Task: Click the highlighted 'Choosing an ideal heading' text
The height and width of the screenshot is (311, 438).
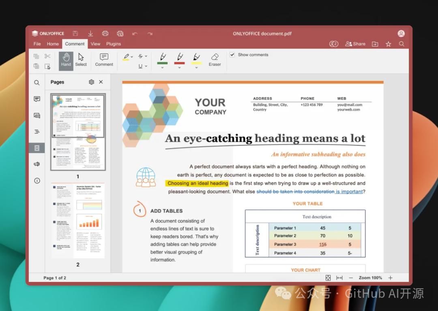Action: click(198, 183)
